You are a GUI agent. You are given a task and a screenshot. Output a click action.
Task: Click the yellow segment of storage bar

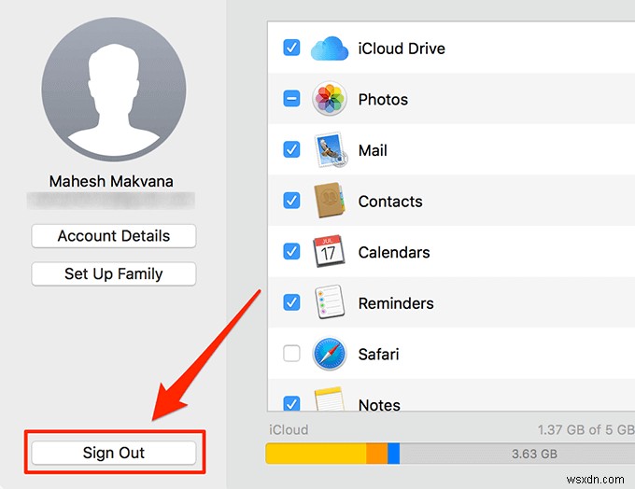(x=316, y=454)
